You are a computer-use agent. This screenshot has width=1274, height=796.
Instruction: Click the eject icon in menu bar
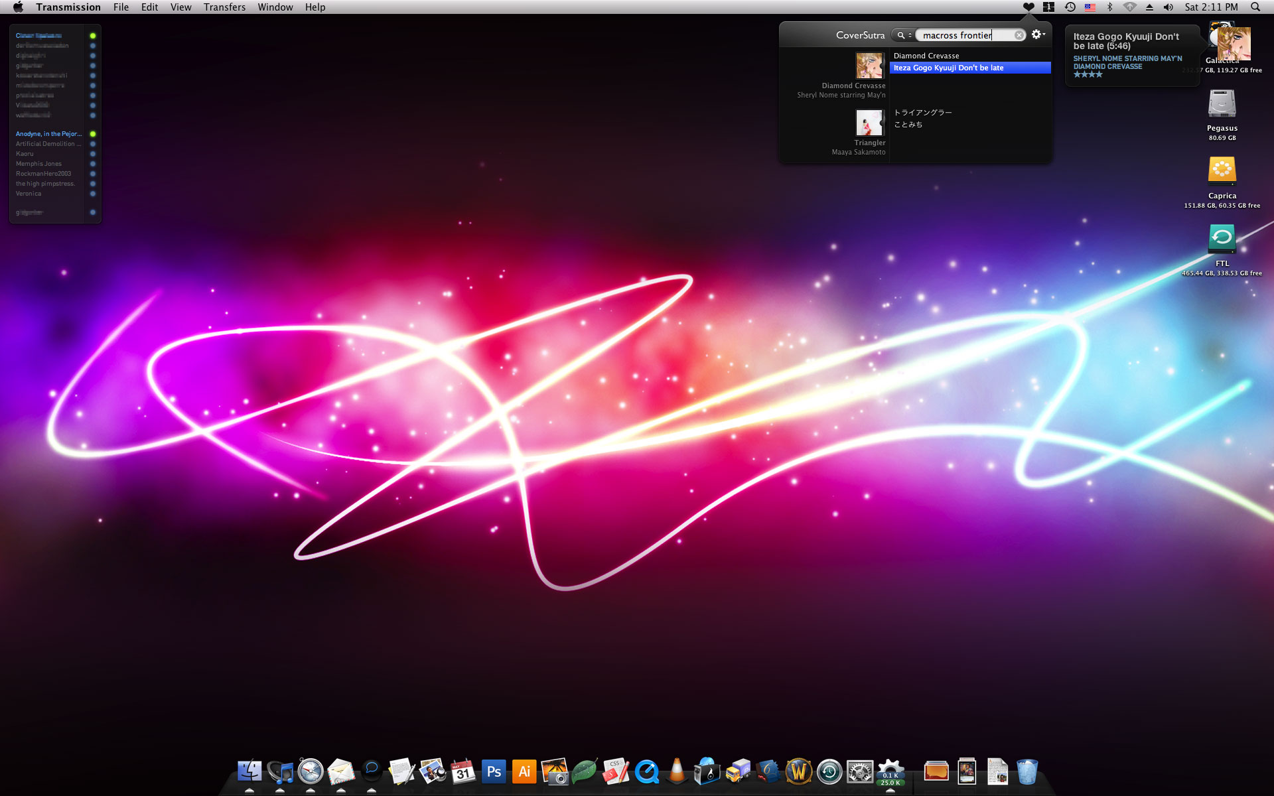coord(1149,7)
